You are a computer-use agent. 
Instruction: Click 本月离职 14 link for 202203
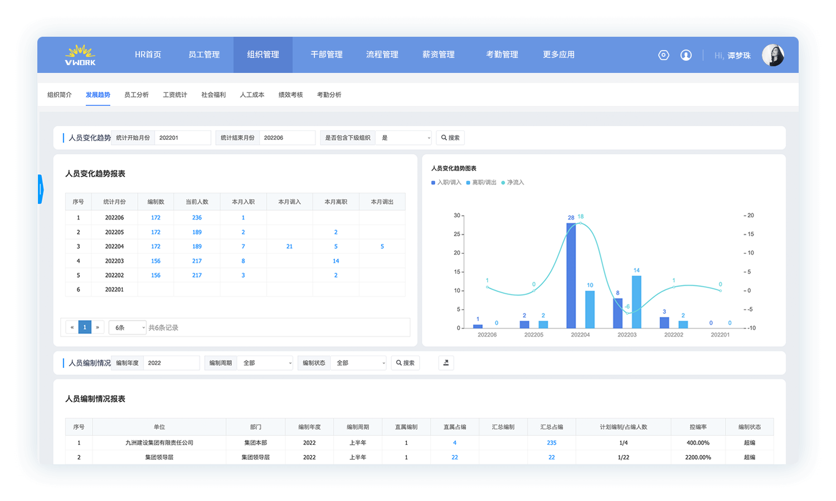click(x=336, y=261)
